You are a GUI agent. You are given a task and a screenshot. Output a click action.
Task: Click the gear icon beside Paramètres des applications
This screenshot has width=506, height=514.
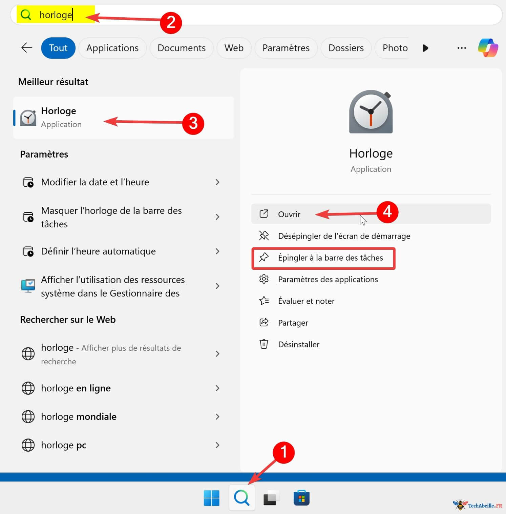pyautogui.click(x=264, y=279)
